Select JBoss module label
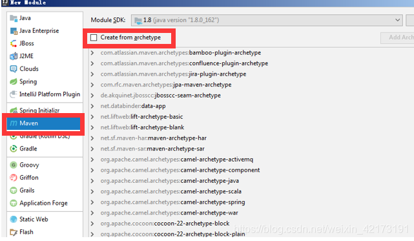This screenshot has height=241, width=414. [26, 43]
